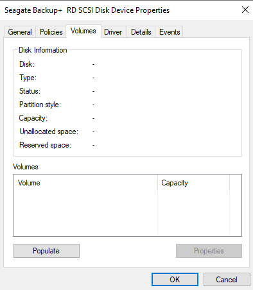The height and width of the screenshot is (290, 253).
Task: Select the 'Capacity:' label in Disk Information
Action: coord(33,118)
